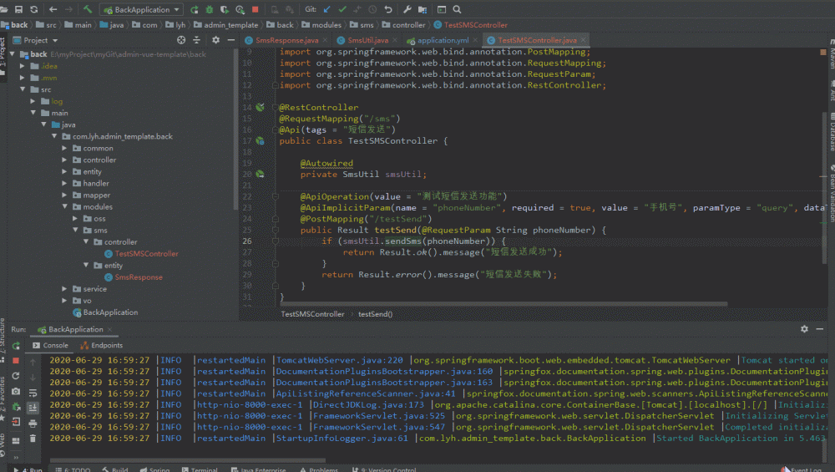Expand the mapper package

(64, 195)
